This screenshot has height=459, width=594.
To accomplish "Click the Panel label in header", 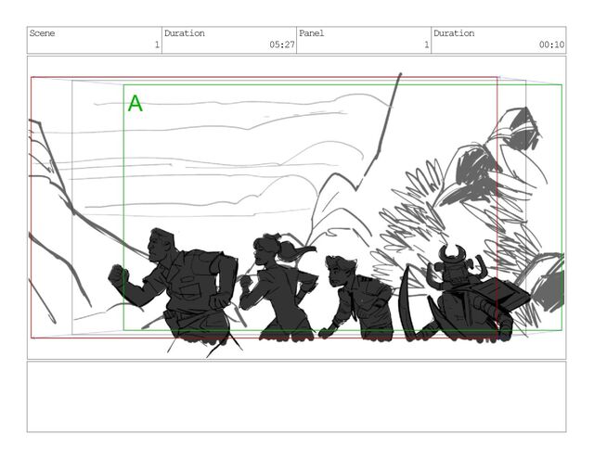I will tap(312, 33).
